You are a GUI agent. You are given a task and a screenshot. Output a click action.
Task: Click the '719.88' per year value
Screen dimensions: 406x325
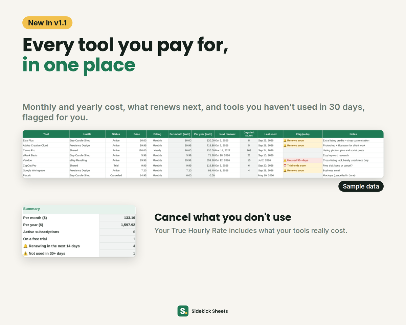point(203,145)
